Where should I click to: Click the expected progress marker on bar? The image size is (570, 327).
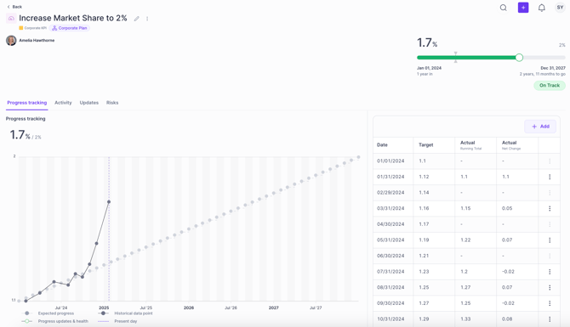(455, 58)
